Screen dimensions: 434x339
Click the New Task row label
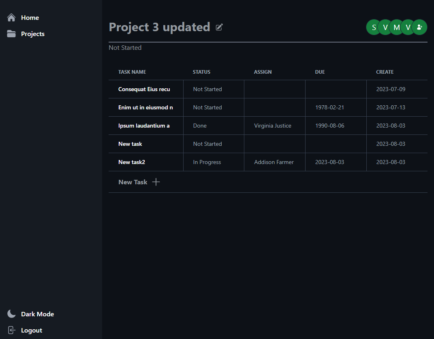[133, 182]
